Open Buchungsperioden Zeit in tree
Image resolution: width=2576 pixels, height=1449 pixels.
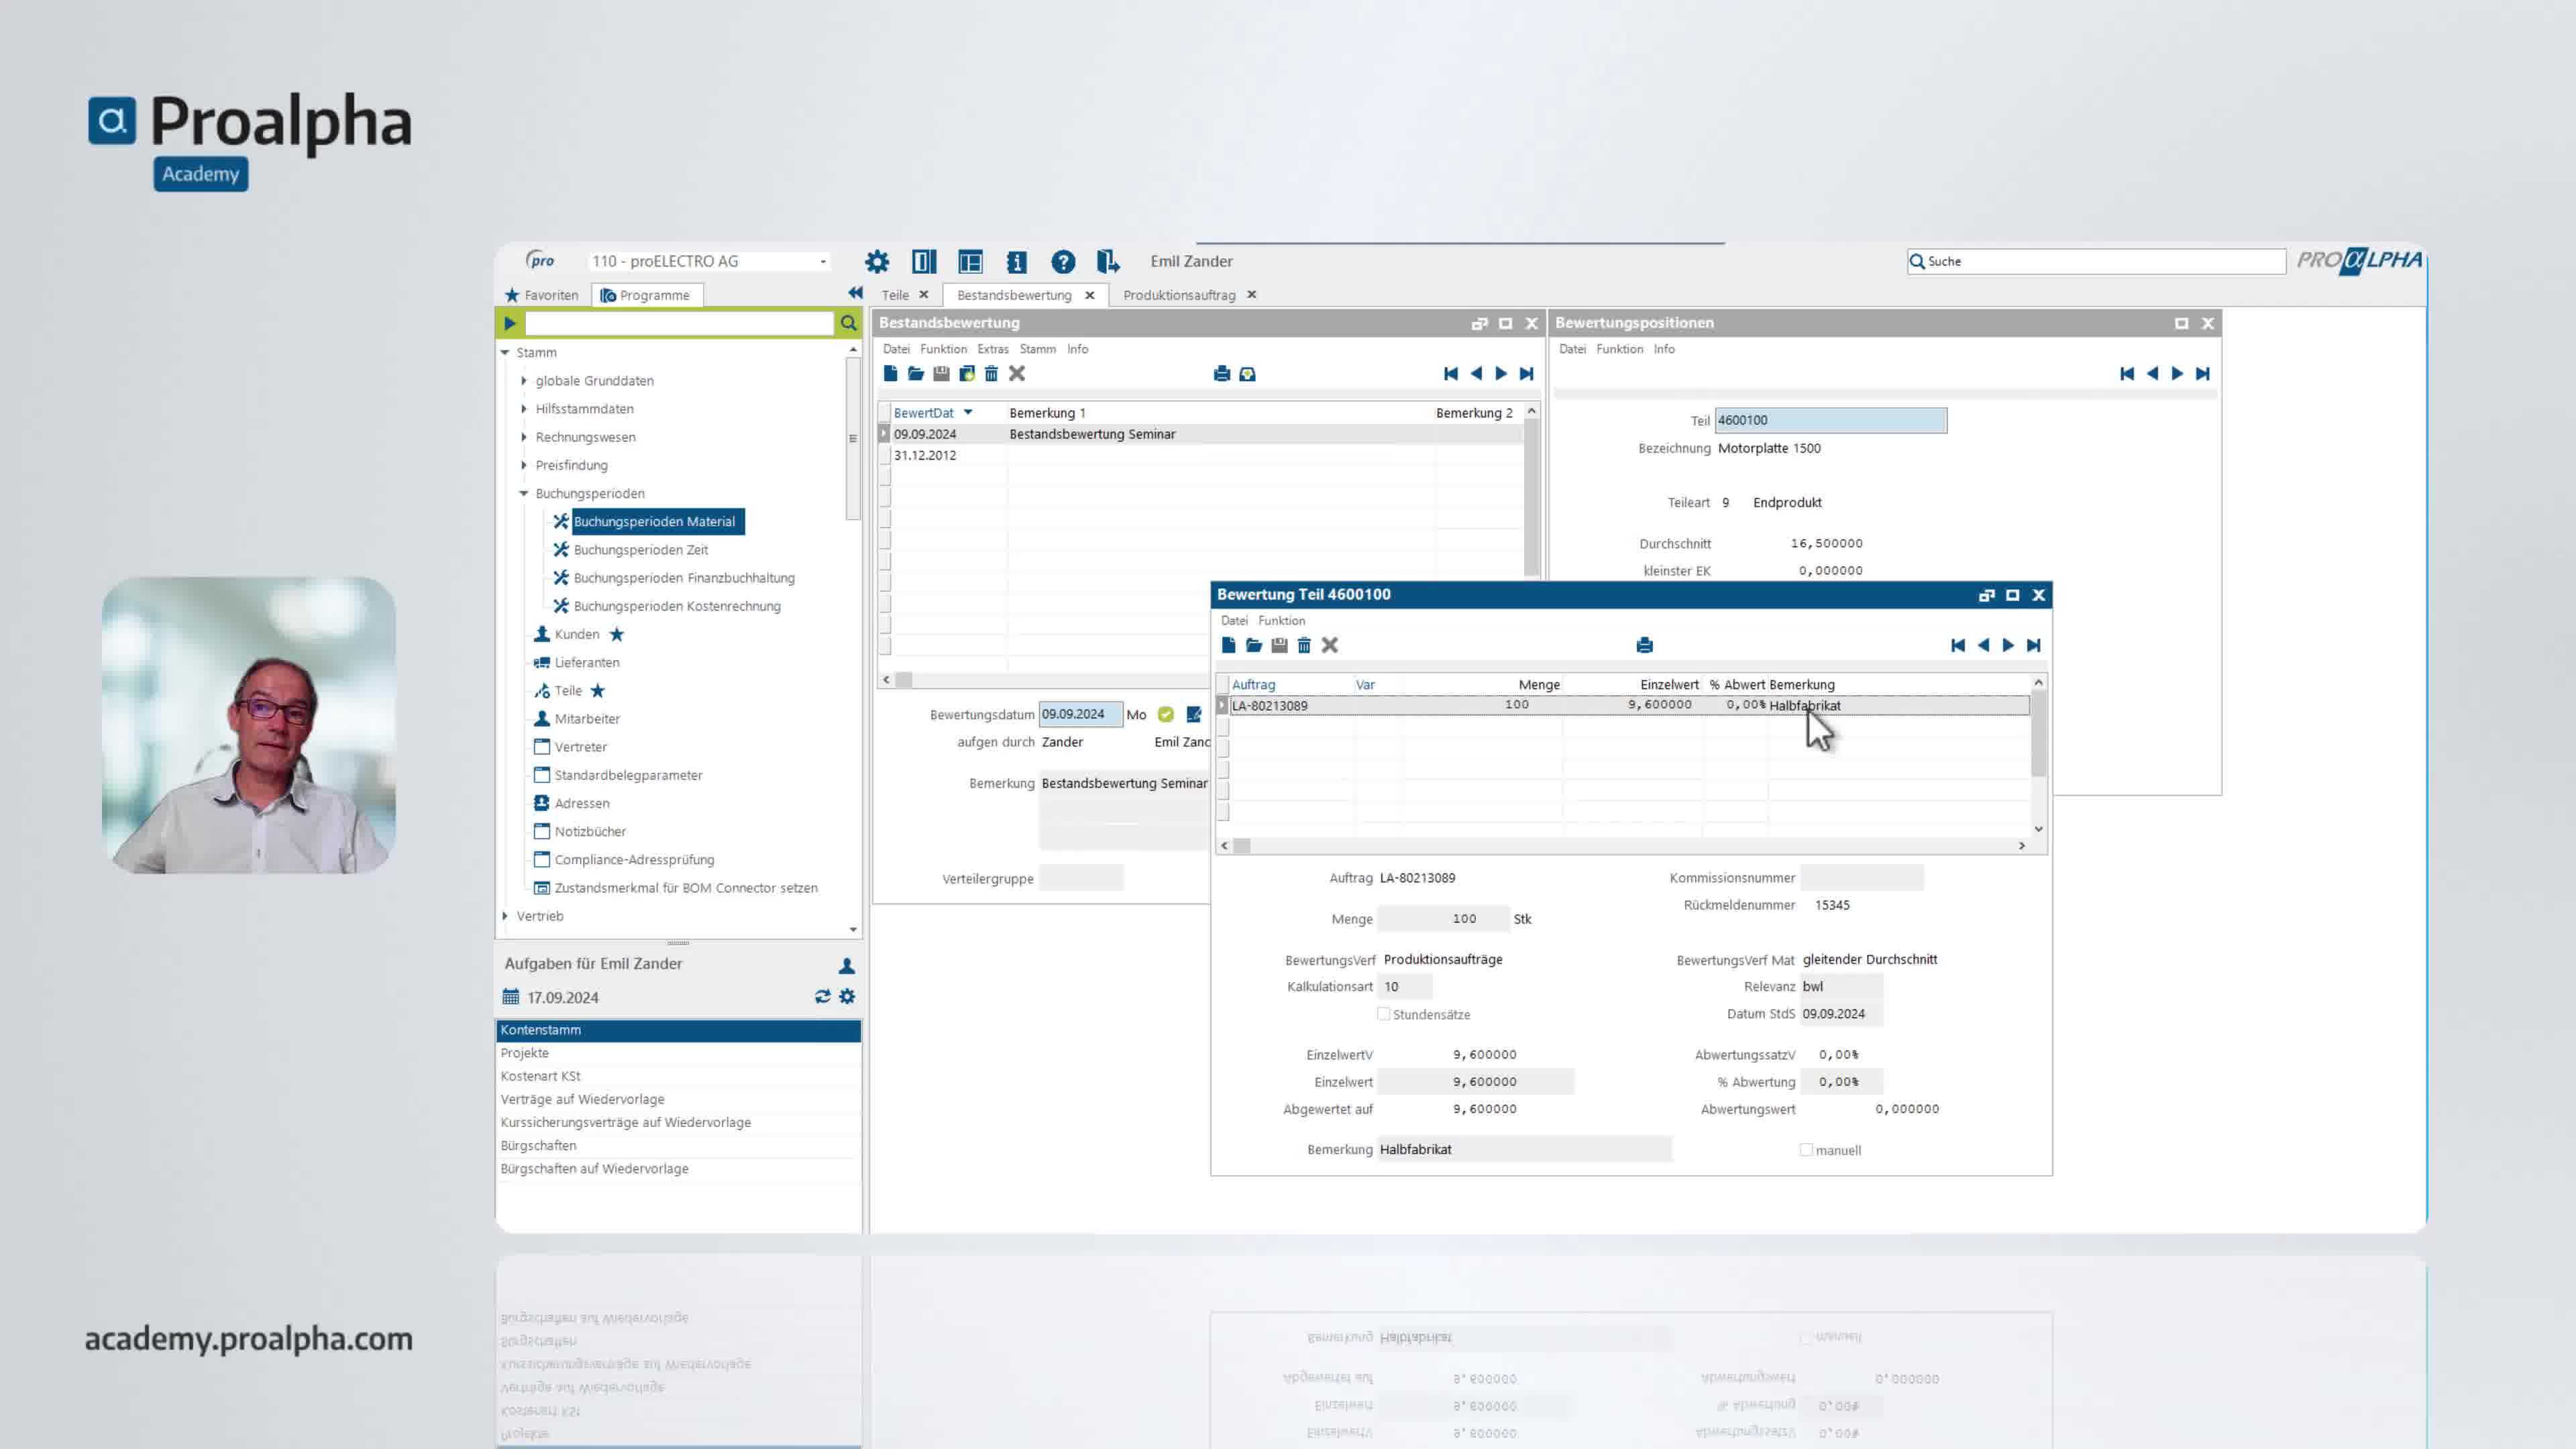(x=640, y=550)
